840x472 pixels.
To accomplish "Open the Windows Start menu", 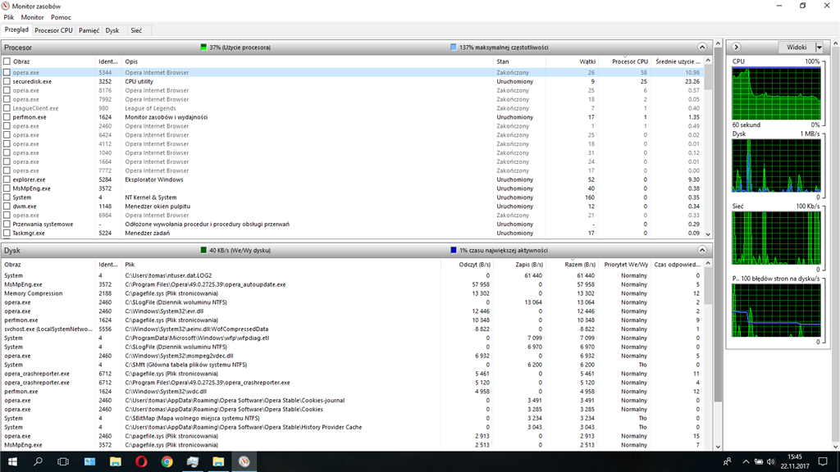I will pyautogui.click(x=12, y=461).
